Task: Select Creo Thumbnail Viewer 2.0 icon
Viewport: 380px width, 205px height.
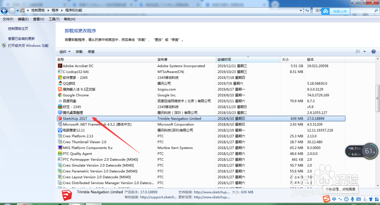Action: [x=60, y=142]
